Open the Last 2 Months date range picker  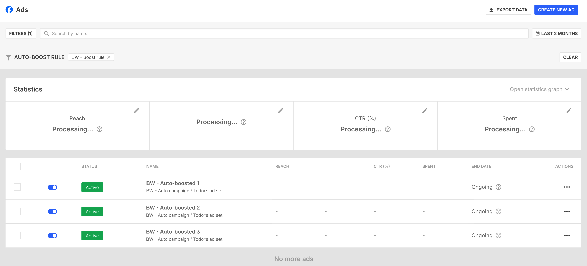pyautogui.click(x=556, y=34)
